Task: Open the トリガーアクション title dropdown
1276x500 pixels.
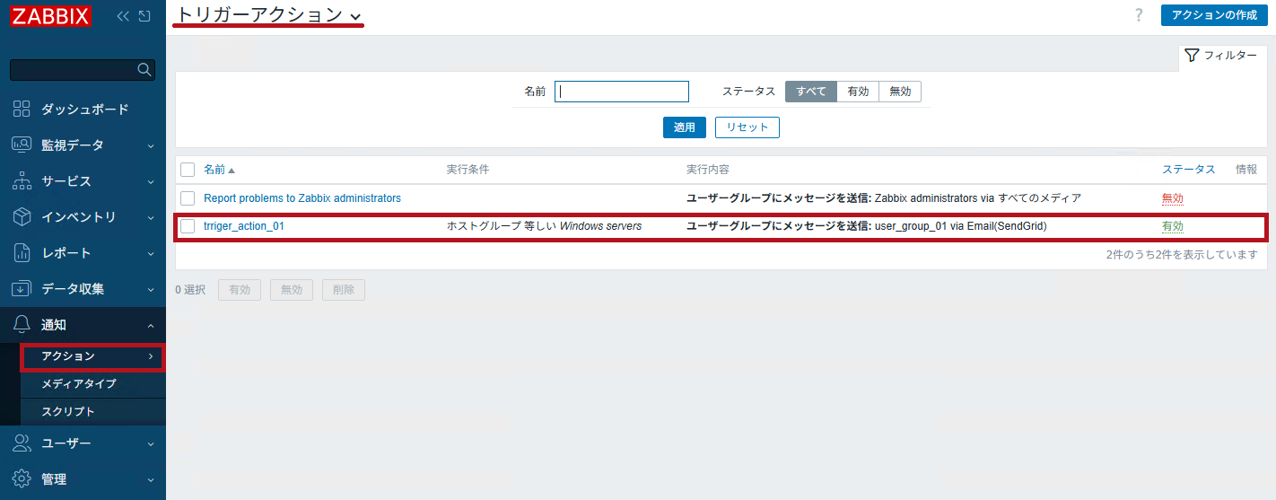Action: pos(356,17)
